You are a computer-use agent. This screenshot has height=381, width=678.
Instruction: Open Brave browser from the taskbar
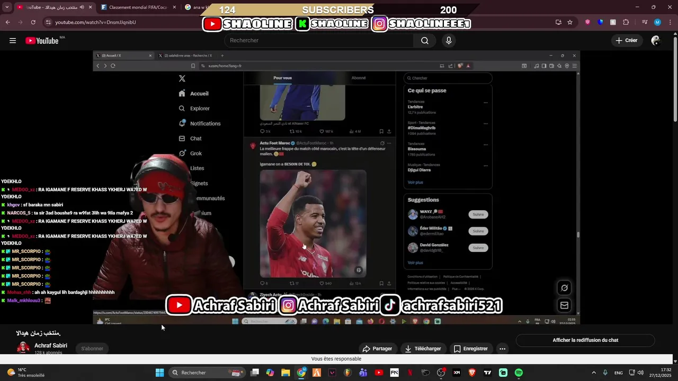[x=472, y=373]
